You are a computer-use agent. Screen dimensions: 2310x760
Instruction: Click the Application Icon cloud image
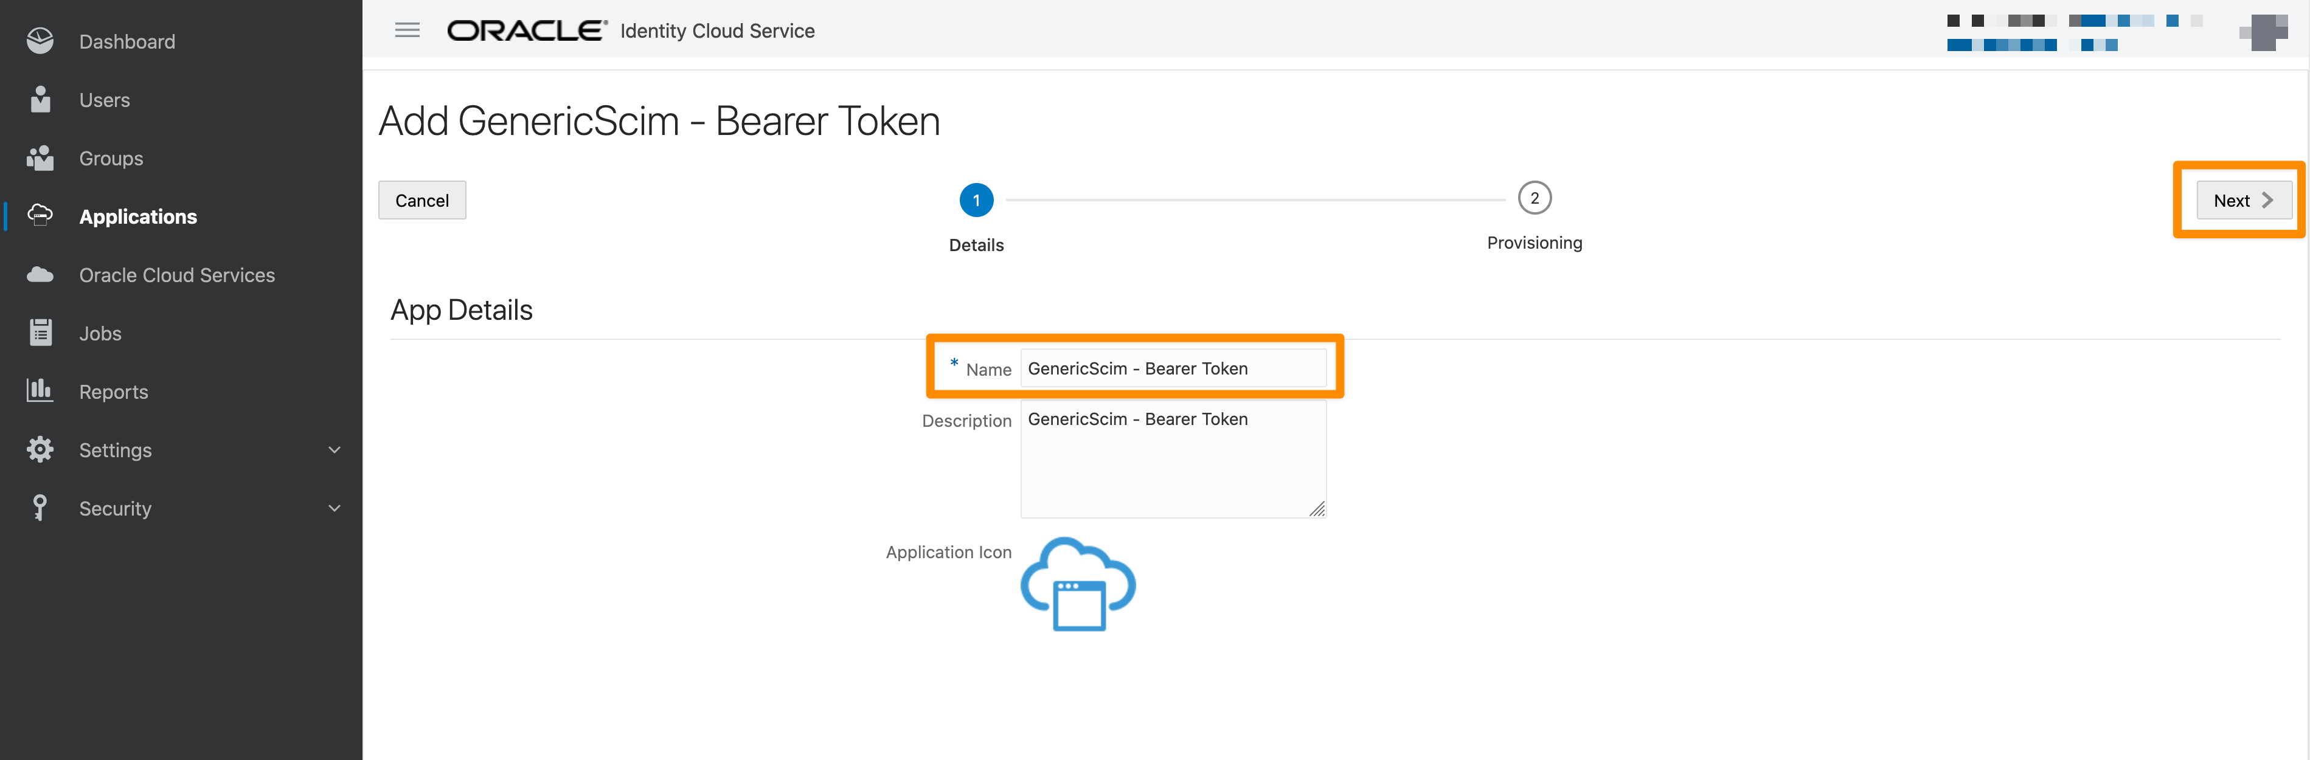click(1078, 584)
